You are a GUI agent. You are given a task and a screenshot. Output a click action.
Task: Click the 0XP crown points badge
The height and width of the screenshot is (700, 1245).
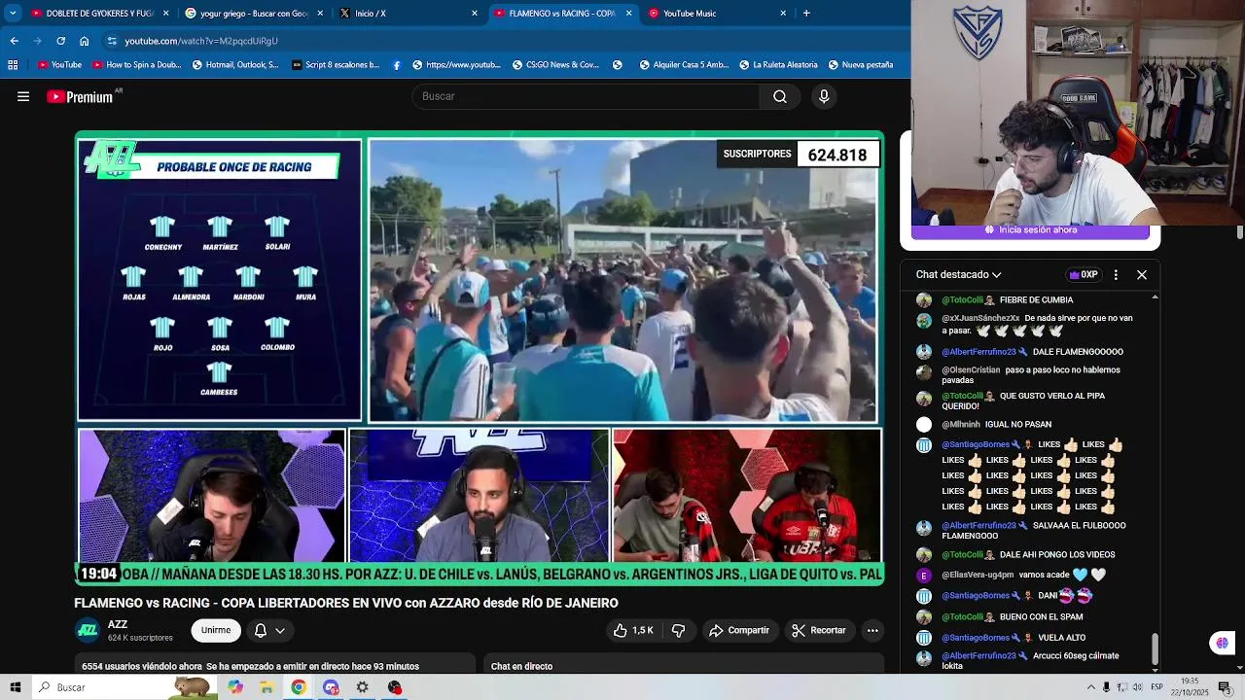1084,275
